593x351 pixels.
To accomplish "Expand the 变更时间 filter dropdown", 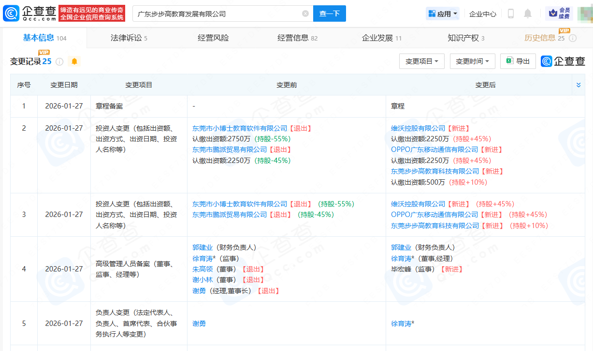I will (x=472, y=61).
